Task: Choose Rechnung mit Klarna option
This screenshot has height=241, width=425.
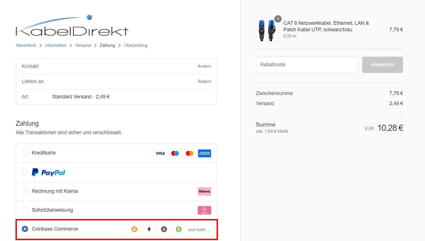Action: pyautogui.click(x=25, y=191)
